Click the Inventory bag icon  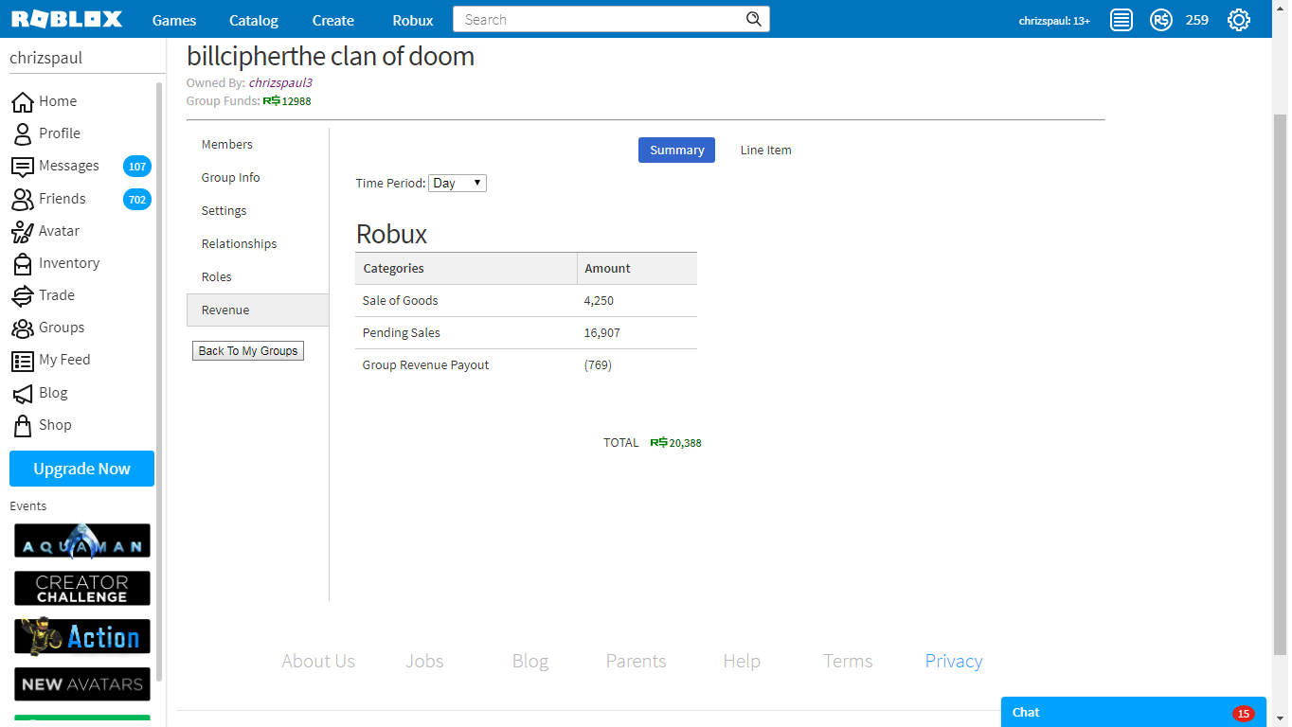tap(22, 263)
